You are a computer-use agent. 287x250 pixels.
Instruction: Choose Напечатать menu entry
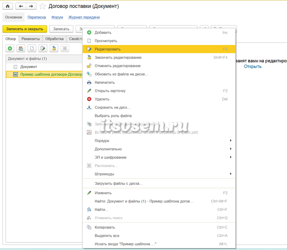click(x=159, y=82)
